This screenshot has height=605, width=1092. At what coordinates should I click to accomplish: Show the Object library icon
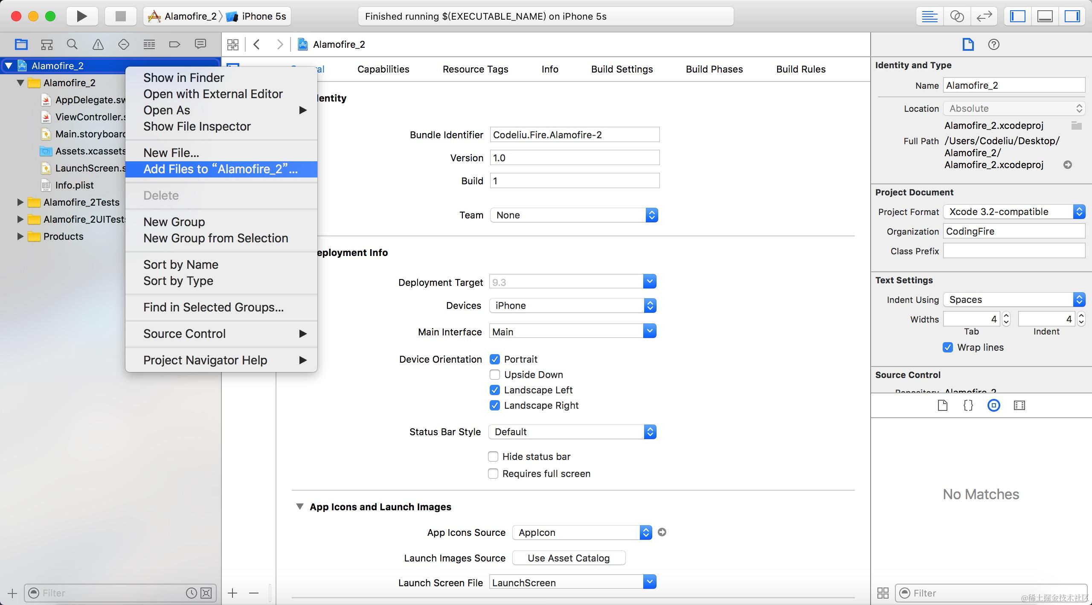[993, 405]
